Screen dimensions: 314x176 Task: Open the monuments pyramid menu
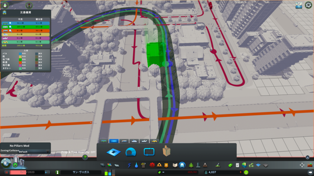(x=205, y=165)
